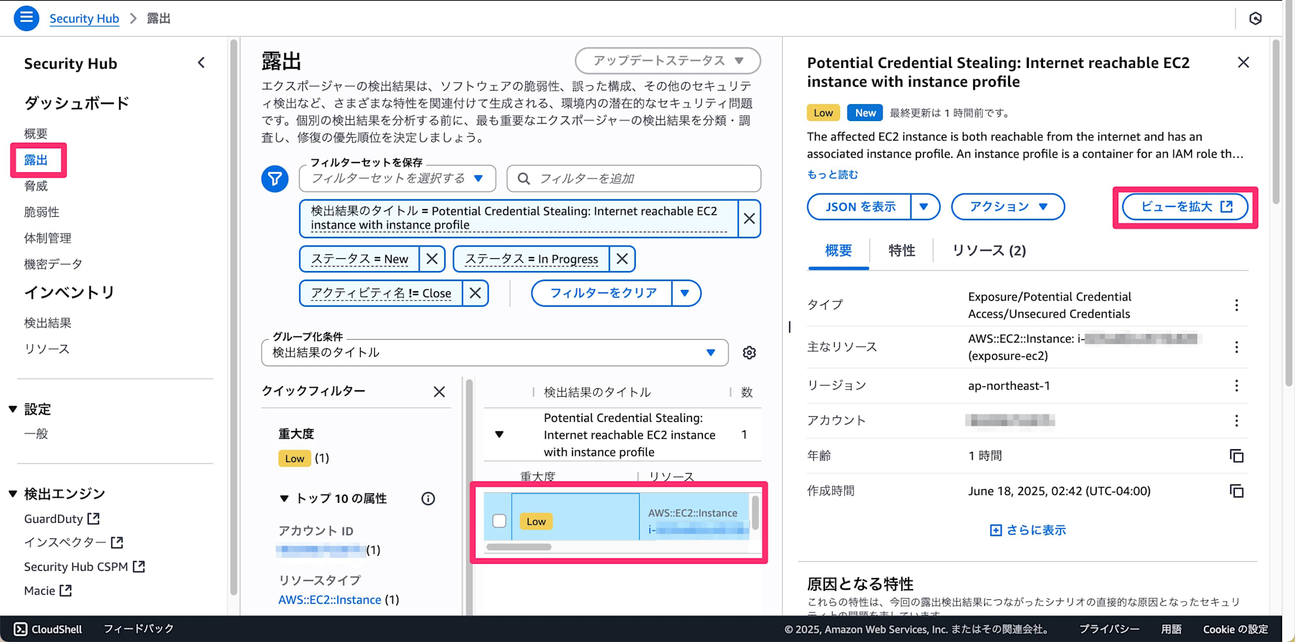The height and width of the screenshot is (642, 1295).
Task: Open the three-dot menu for アカウント row
Action: [1237, 421]
